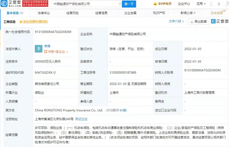The image size is (229, 147).
Task: Click the 李 avatar of legal representative
Action: tap(38, 49)
